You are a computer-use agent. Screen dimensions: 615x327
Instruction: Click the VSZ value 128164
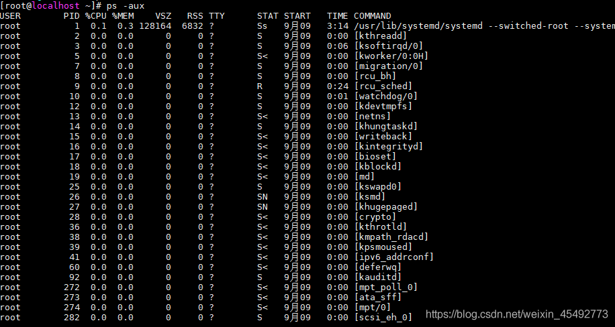click(155, 26)
